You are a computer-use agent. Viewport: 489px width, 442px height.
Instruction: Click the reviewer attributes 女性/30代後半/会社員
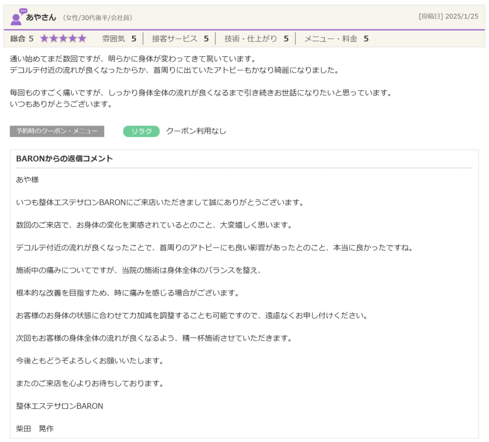click(97, 18)
